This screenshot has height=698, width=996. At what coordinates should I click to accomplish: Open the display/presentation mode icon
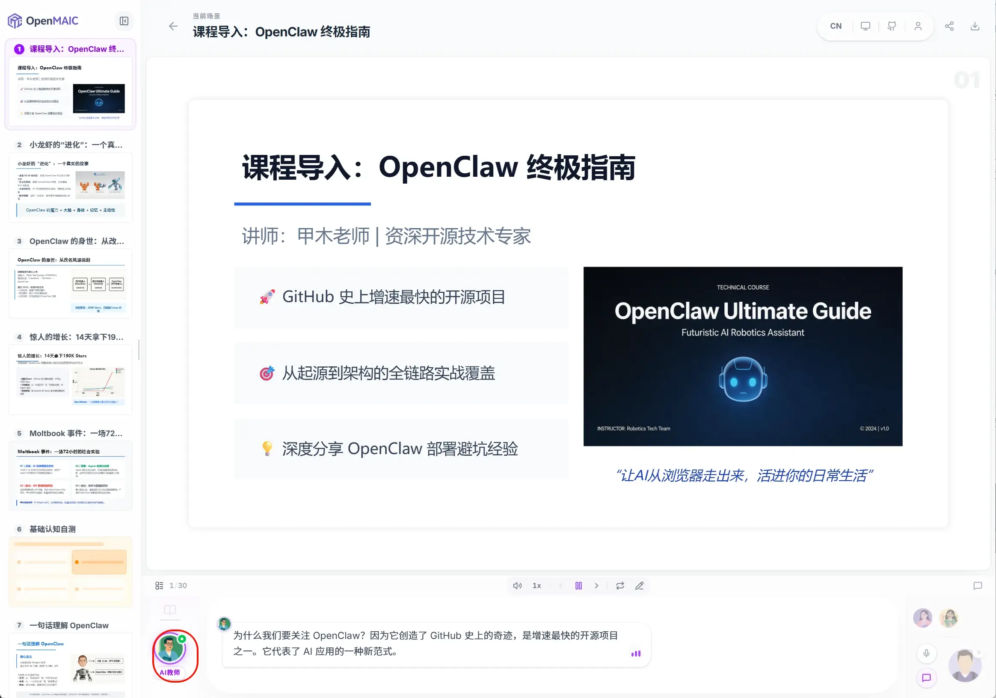(865, 26)
